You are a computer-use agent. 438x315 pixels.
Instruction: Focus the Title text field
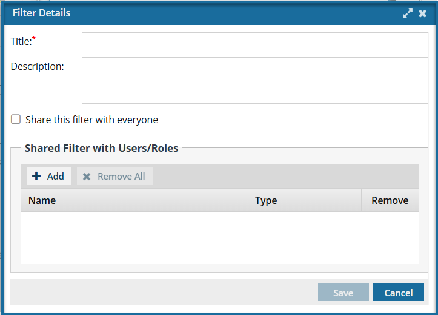255,41
